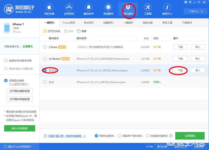Click help question mark beside 防数据恢复刷机
The image size is (209, 150).
click(171, 136)
